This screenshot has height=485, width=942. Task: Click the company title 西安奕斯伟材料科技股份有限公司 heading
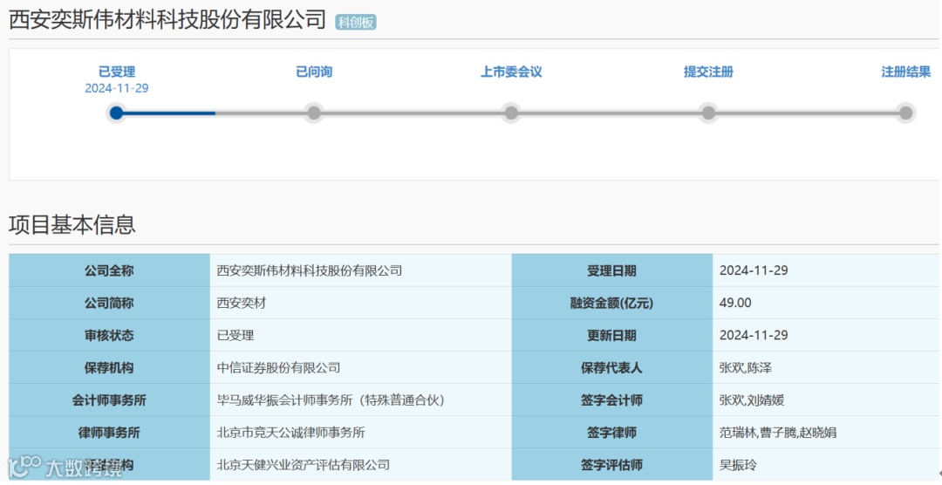[167, 20]
